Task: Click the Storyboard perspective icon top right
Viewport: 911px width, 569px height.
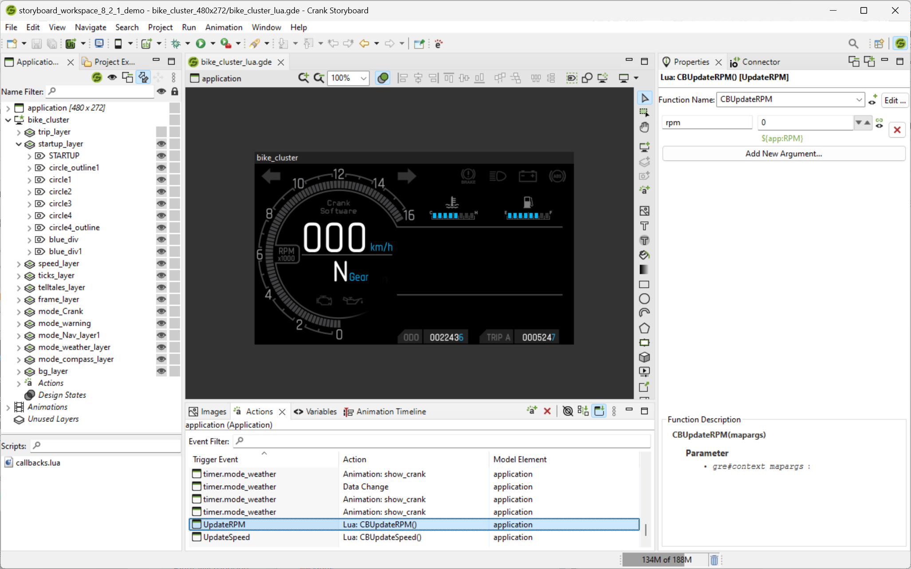Action: [900, 43]
